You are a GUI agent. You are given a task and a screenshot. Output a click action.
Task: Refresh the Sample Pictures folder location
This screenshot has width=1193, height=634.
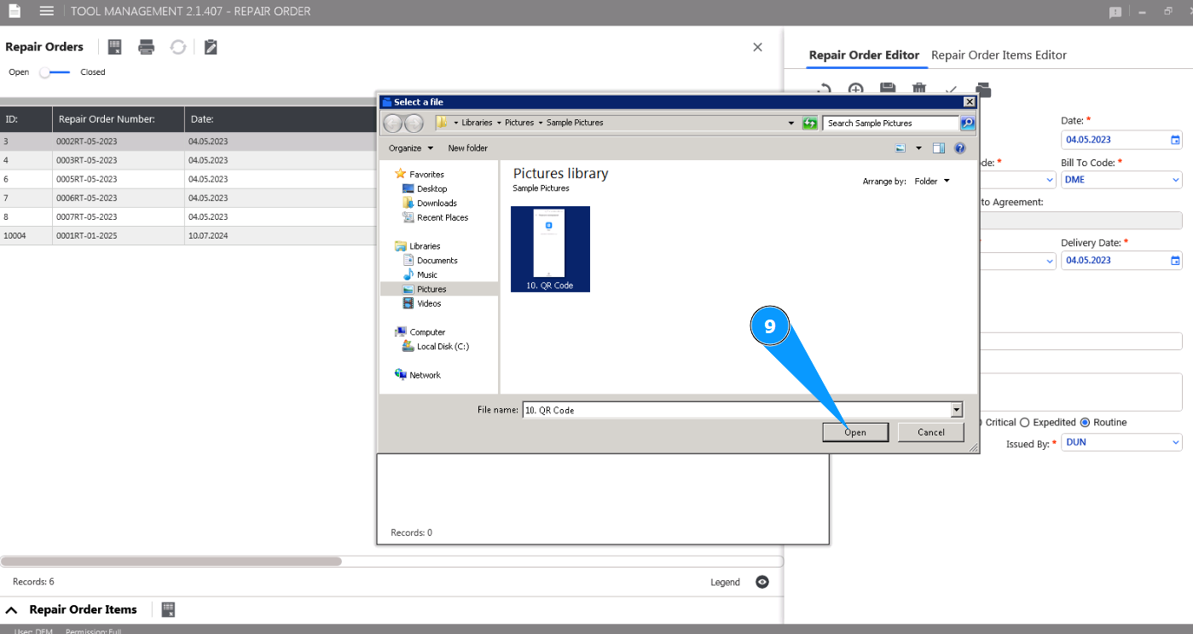click(x=810, y=123)
